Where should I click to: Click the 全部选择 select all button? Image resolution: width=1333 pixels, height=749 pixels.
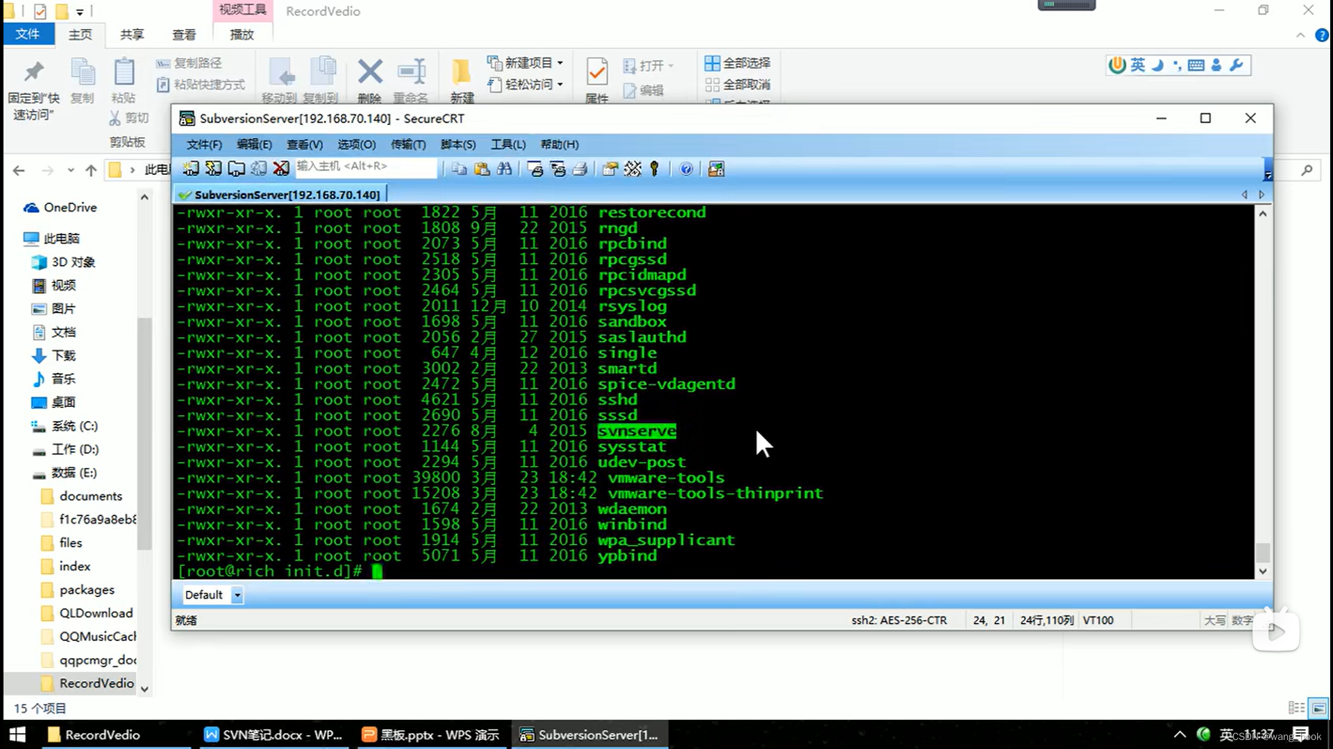[737, 63]
